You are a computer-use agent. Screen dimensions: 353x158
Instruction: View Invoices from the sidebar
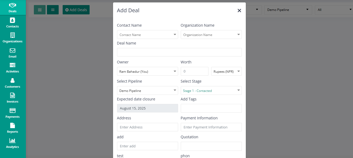coord(12,98)
